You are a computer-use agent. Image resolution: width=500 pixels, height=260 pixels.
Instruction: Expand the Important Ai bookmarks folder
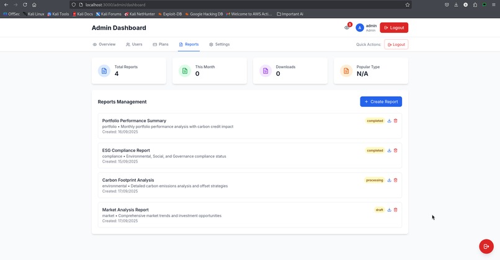[x=290, y=14]
